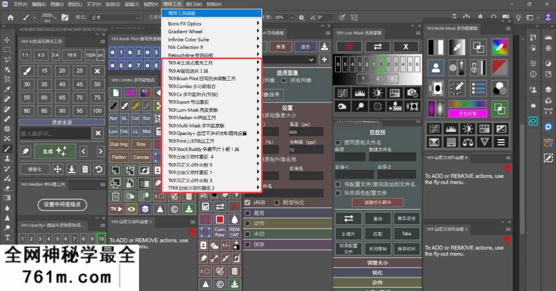Click the sparkle 生成 generate button
The image size is (556, 291).
[x=56, y=151]
